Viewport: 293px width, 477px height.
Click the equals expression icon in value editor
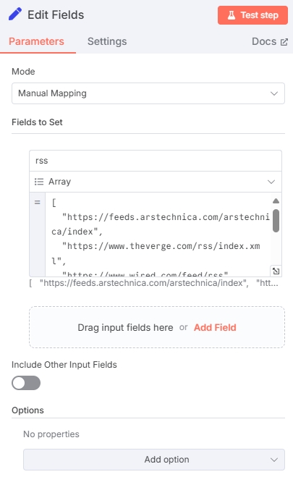(x=37, y=202)
